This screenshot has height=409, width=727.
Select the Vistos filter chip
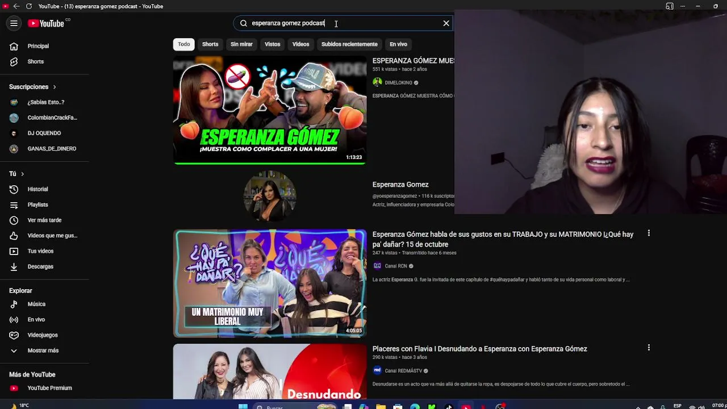pyautogui.click(x=272, y=44)
